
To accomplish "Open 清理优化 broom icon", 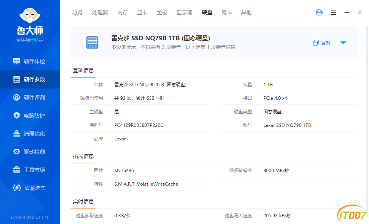I will pyautogui.click(x=17, y=134).
